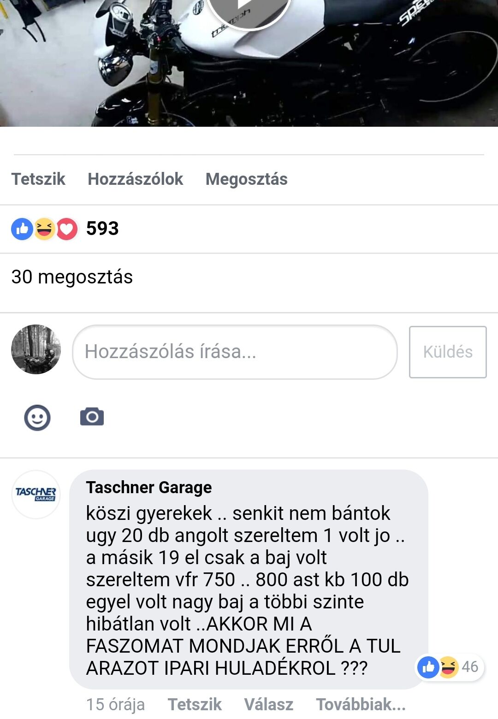This screenshot has height=719, width=498.
Task: Like the comment using Tetszik below it
Action: [x=195, y=705]
